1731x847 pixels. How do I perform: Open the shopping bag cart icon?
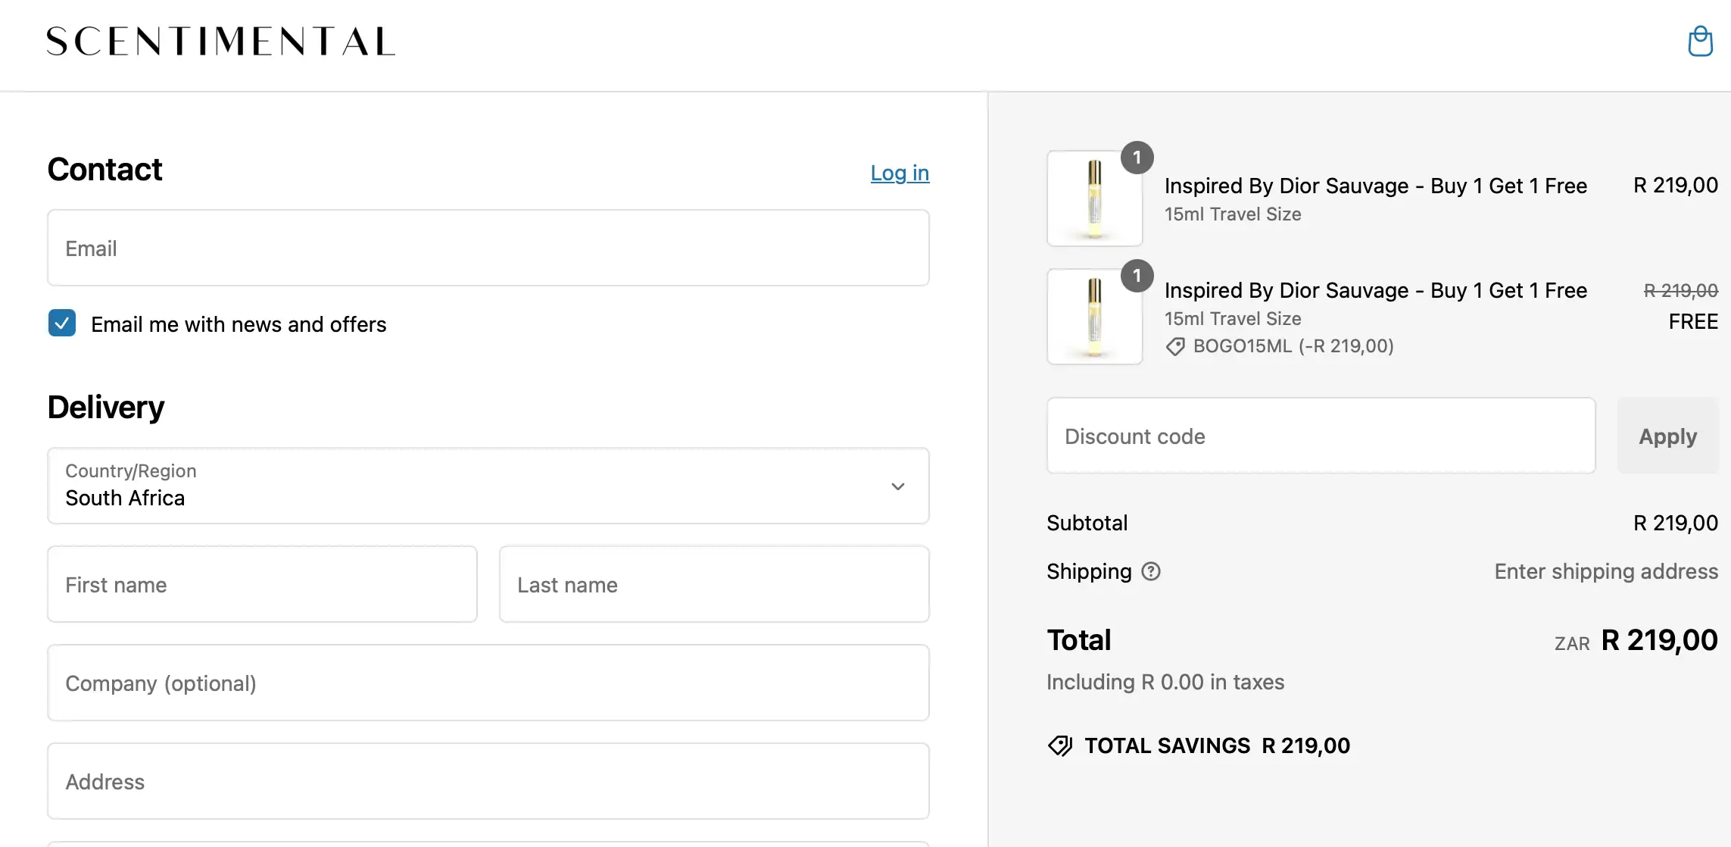click(1700, 41)
